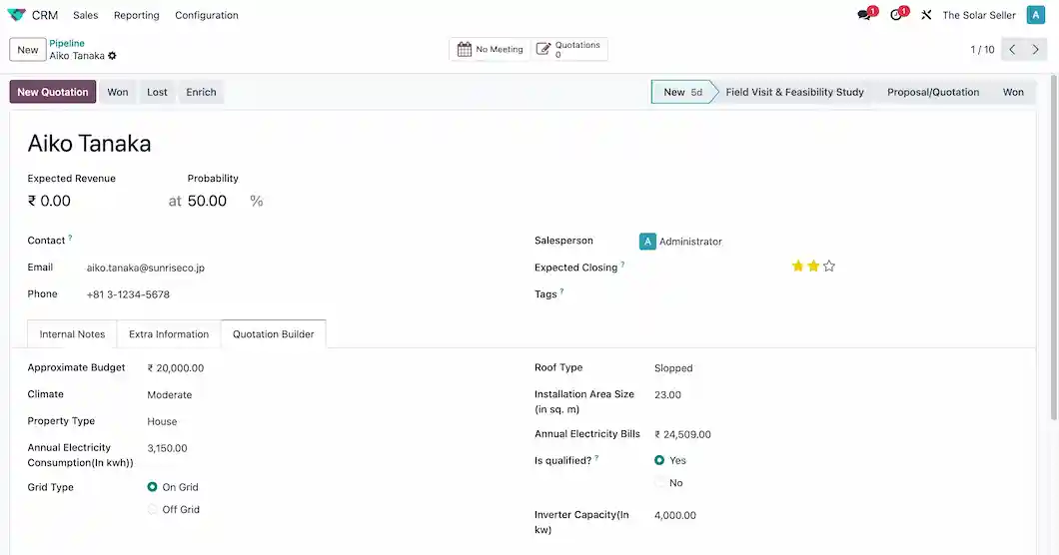Switch to the Extra Information tab

tap(169, 334)
